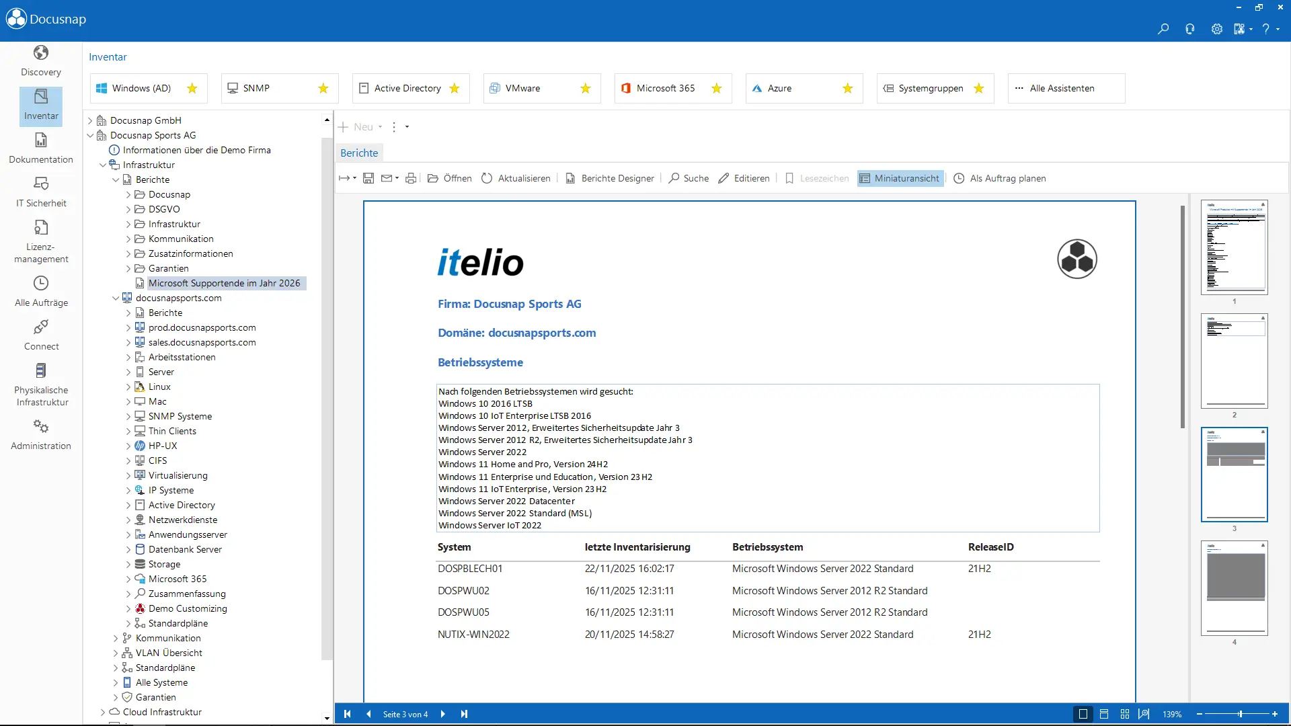Screen dimensions: 1291x726
Task: Select the Dokumentation module
Action: pyautogui.click(x=40, y=148)
